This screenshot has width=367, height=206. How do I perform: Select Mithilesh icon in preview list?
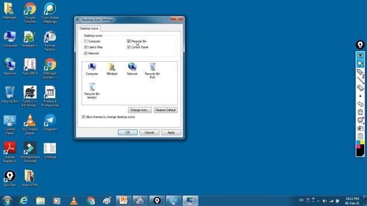coord(112,69)
